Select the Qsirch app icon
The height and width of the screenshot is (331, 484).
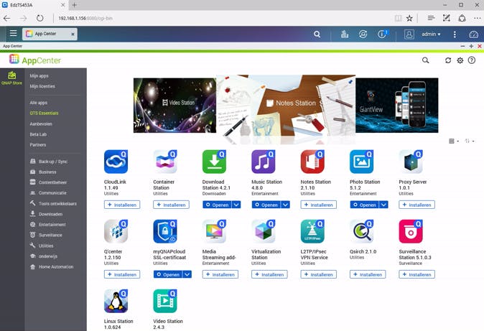tap(361, 231)
